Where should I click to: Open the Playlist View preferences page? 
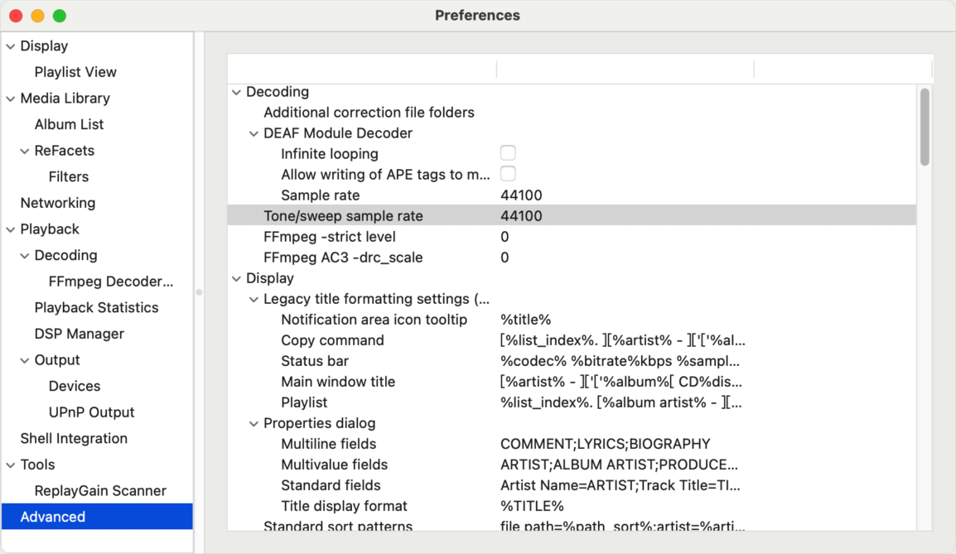(x=75, y=72)
